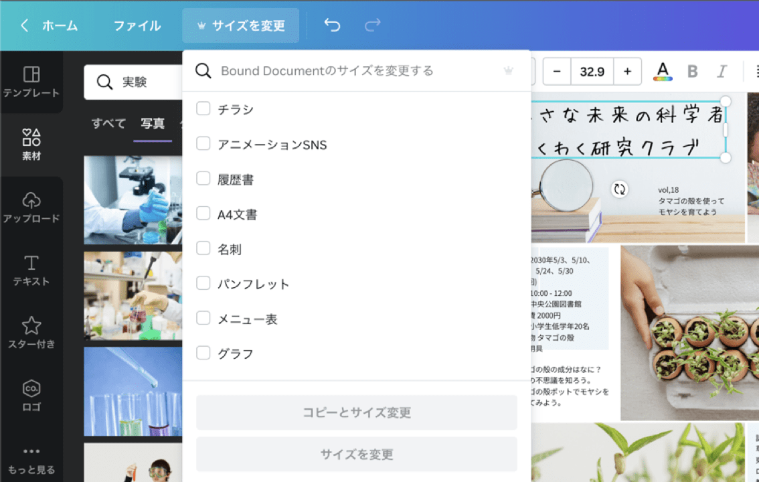Go back via the ホーム link
Image resolution: width=759 pixels, height=482 pixels.
59,25
